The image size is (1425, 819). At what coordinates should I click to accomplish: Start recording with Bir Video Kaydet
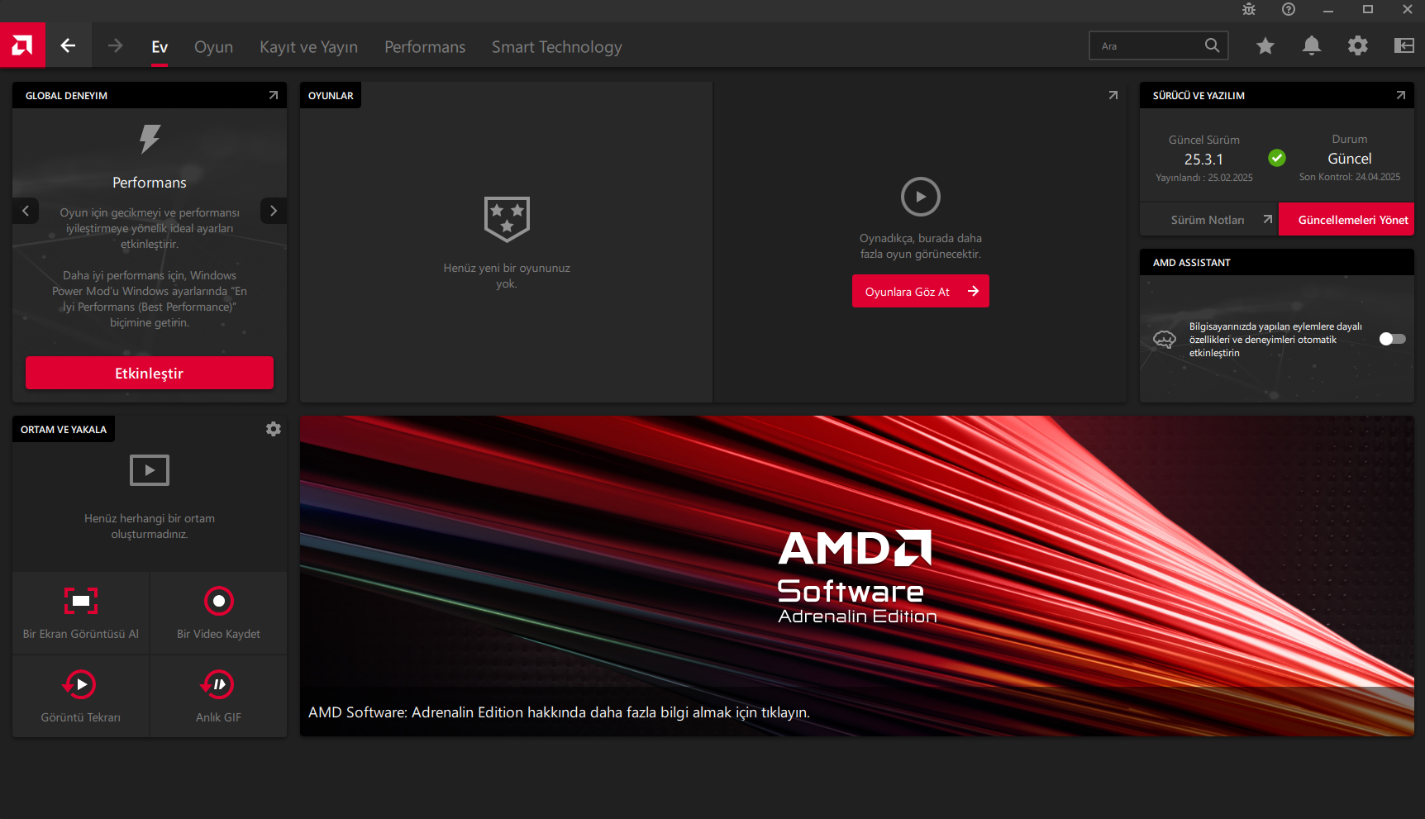pos(219,612)
